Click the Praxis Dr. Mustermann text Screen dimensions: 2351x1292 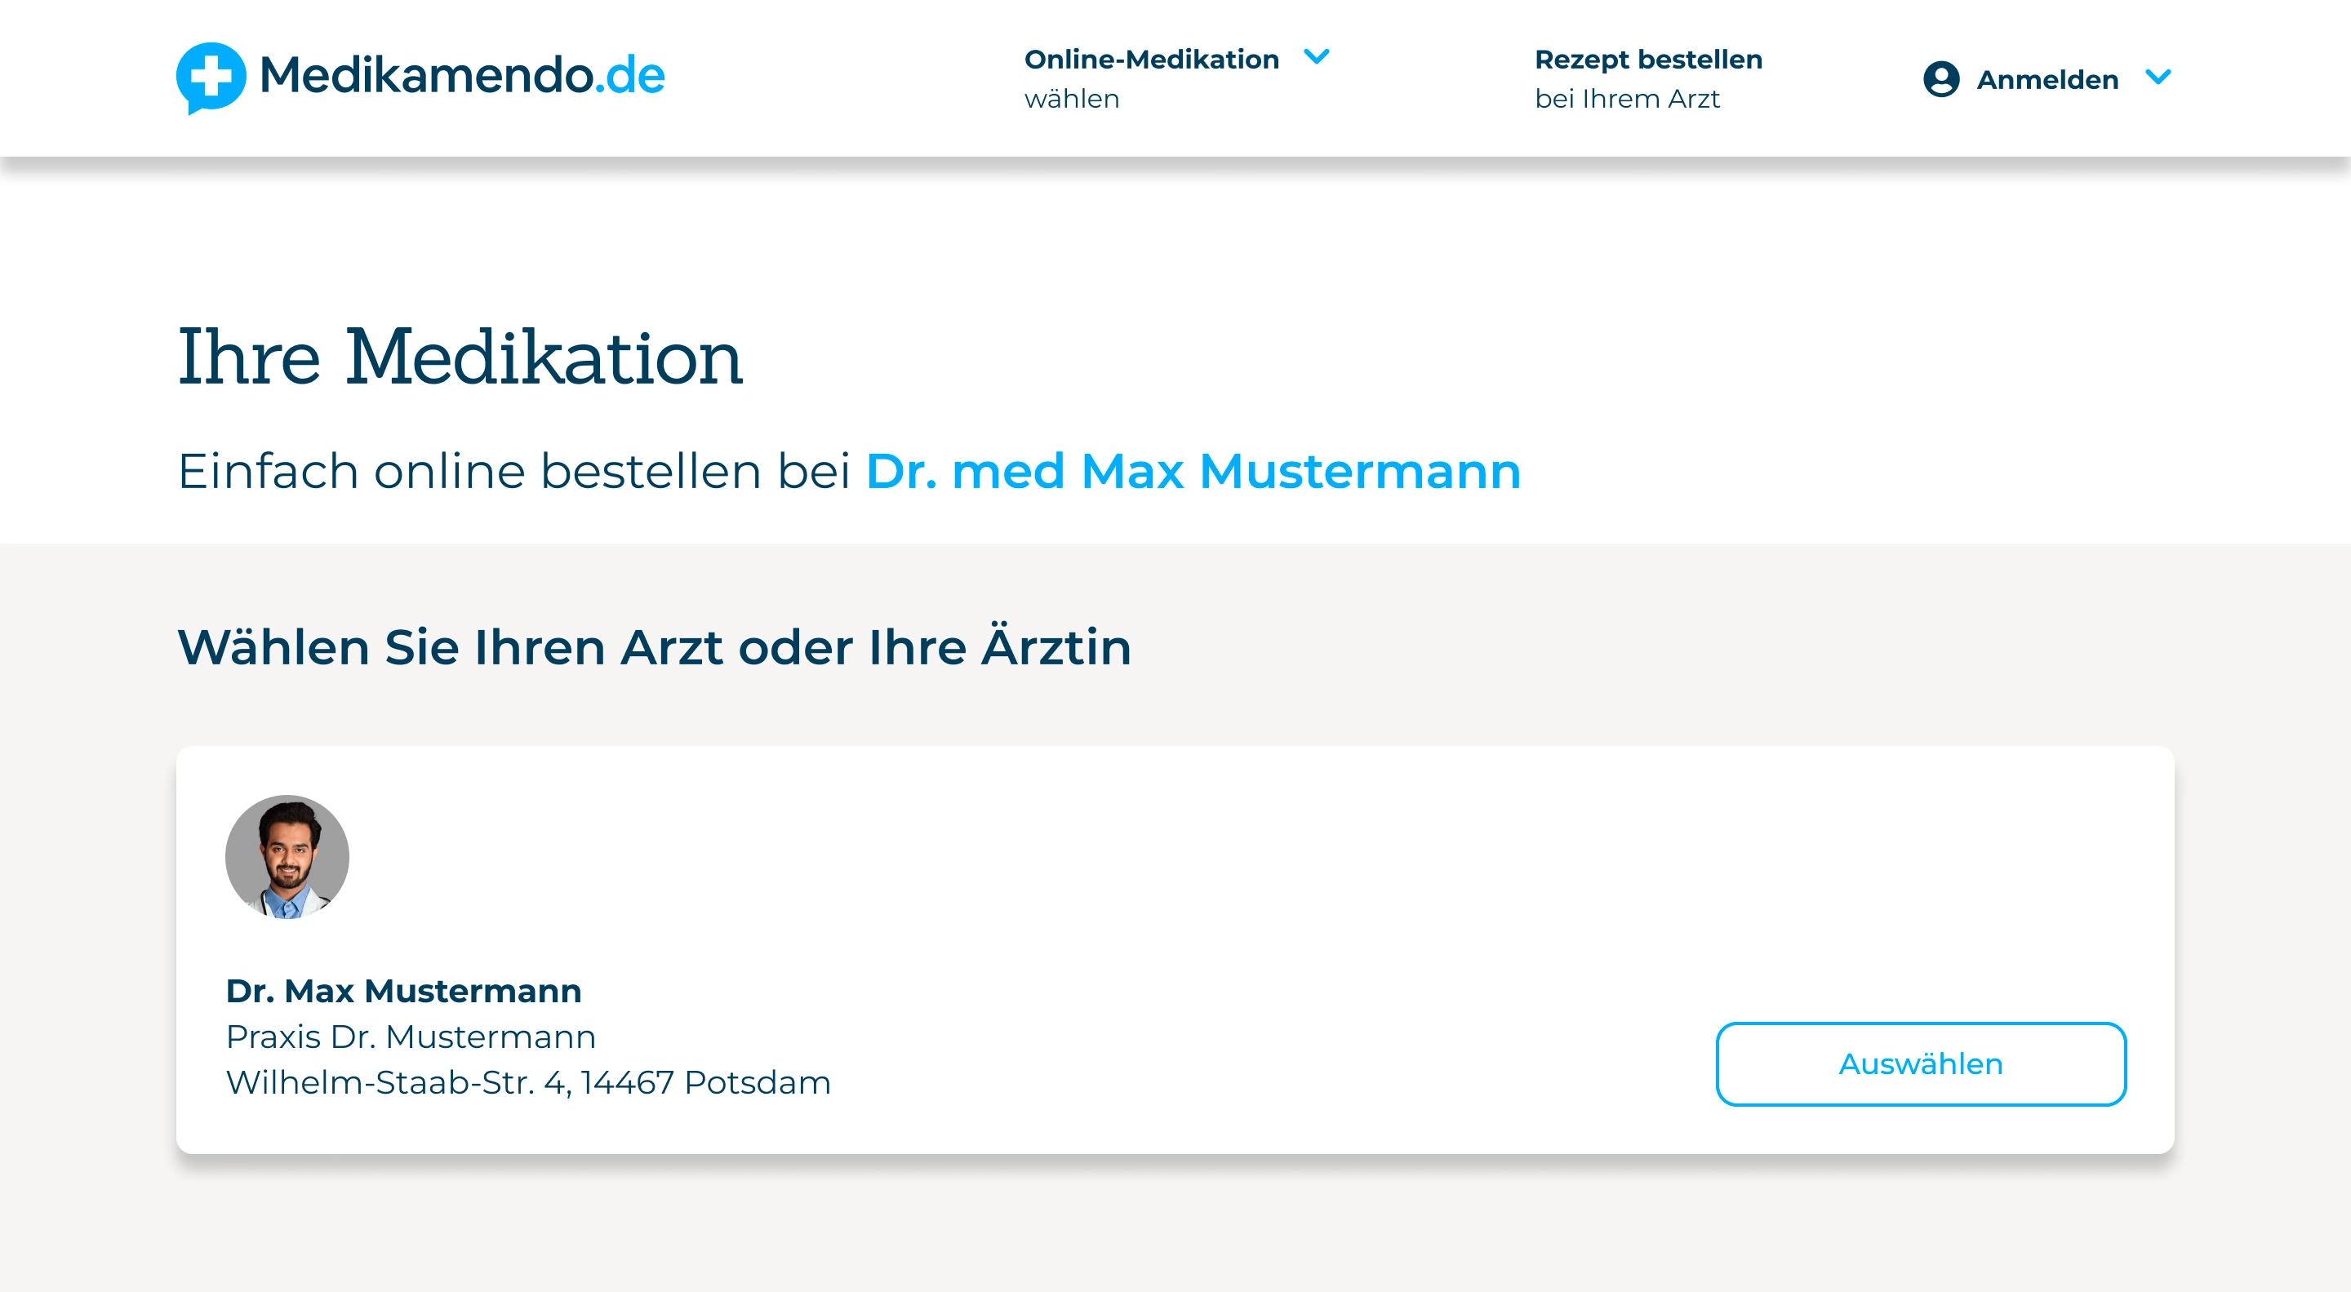pyautogui.click(x=411, y=1037)
